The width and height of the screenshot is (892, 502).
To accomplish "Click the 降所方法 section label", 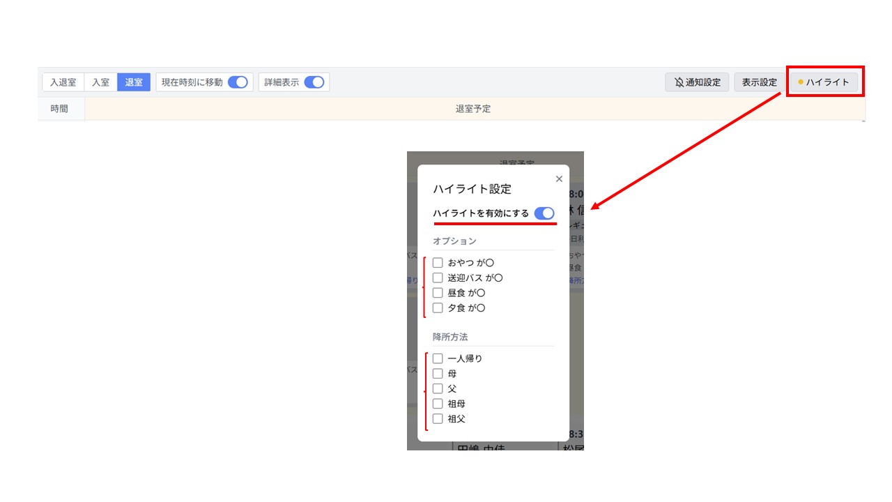I will point(450,337).
